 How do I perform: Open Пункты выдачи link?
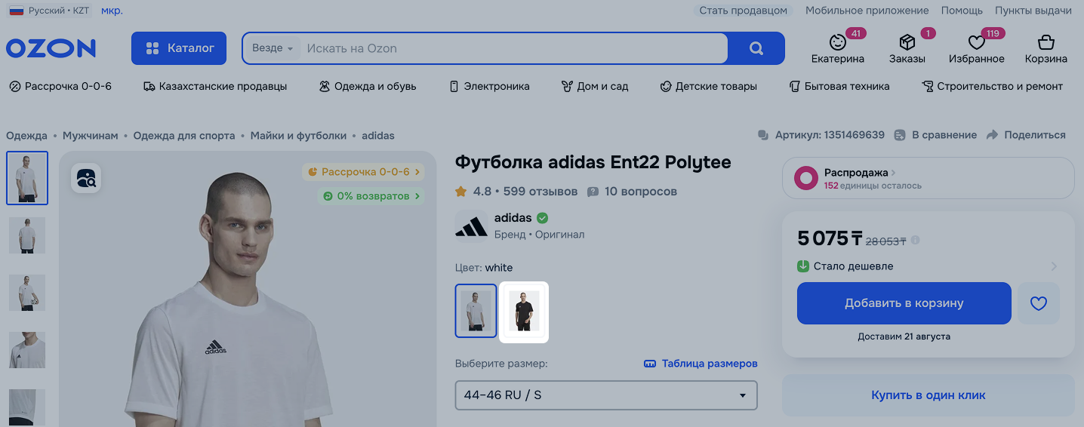tap(1033, 11)
